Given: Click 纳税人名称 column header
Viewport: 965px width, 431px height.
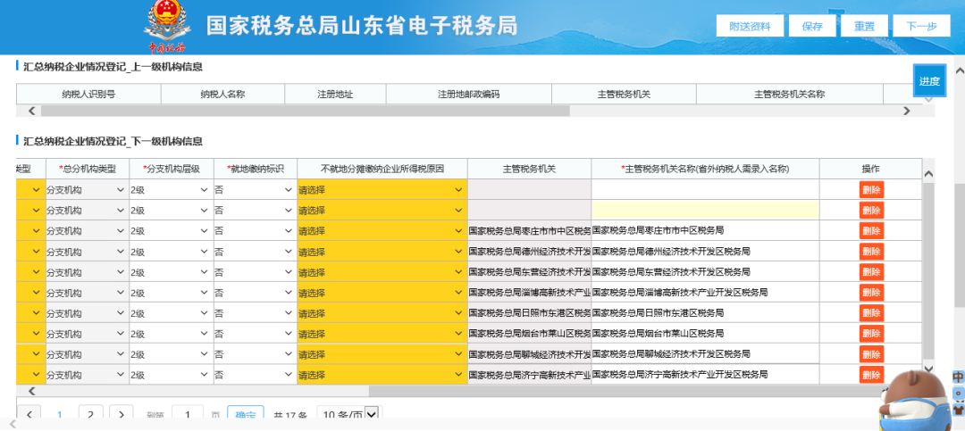Looking at the screenshot, I should [x=222, y=94].
